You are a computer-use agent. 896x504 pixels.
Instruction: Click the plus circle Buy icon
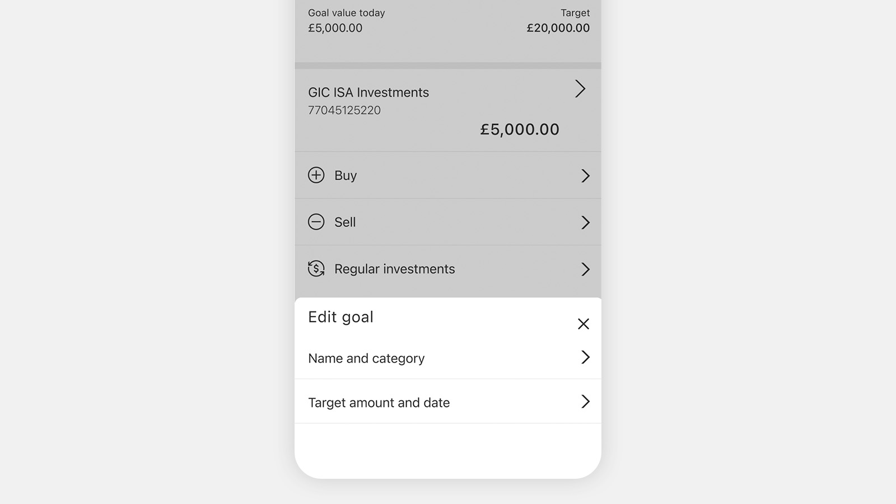316,175
